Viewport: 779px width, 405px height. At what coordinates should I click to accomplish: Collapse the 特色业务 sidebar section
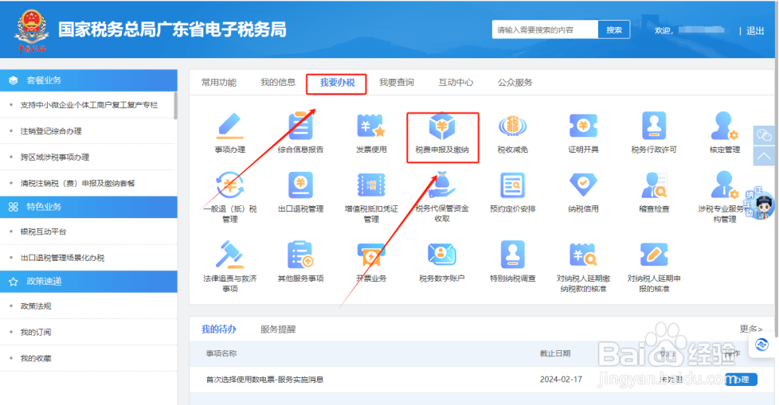click(x=88, y=207)
